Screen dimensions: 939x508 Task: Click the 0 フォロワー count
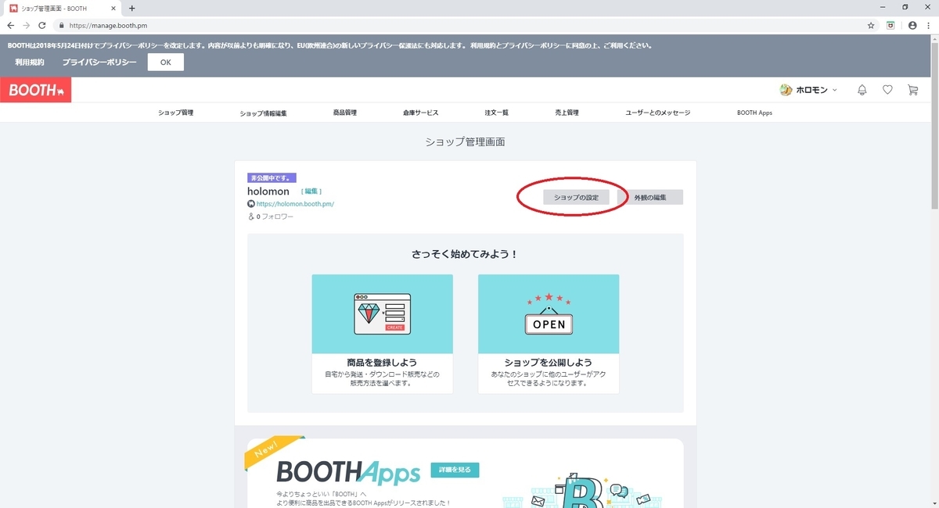coord(271,216)
